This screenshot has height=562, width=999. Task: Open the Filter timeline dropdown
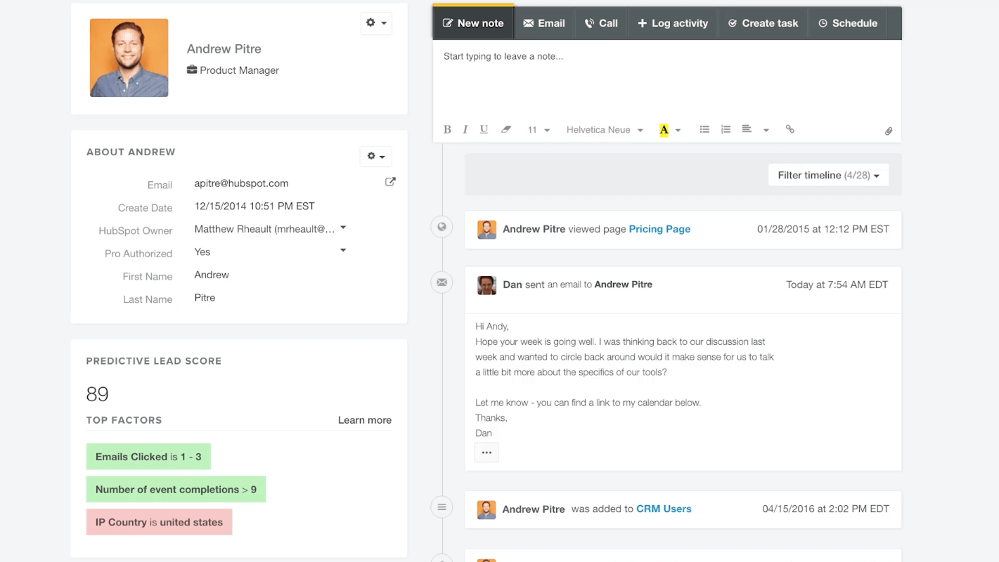[828, 175]
